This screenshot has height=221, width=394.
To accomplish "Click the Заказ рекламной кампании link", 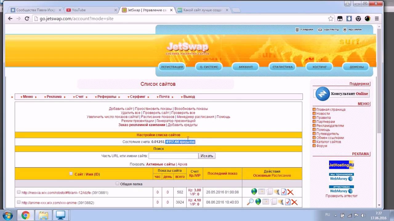I will click(142, 125).
